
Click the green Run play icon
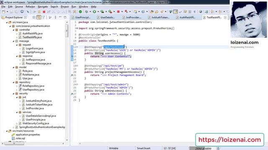click(x=94, y=12)
